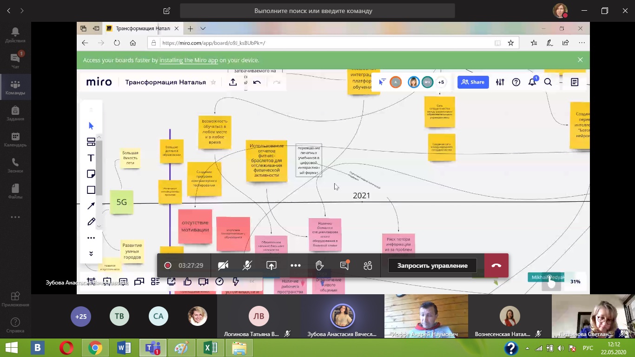Select the Text tool in Miro toolbar
Viewport: 635px width, 357px height.
[91, 158]
